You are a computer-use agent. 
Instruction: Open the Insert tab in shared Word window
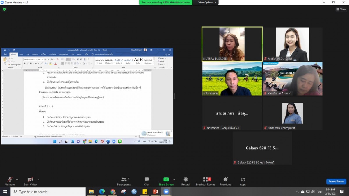[21, 54]
